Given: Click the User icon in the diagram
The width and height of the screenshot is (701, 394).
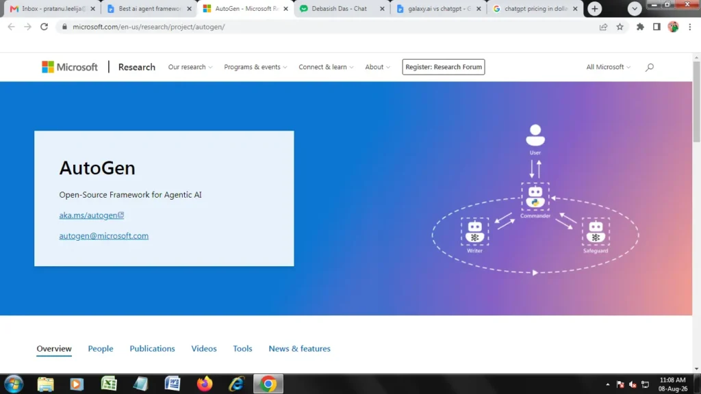Looking at the screenshot, I should [x=535, y=135].
